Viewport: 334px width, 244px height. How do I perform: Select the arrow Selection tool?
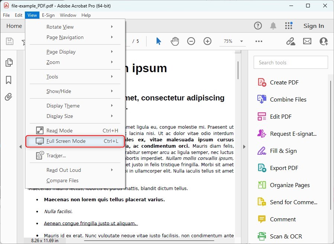(158, 41)
